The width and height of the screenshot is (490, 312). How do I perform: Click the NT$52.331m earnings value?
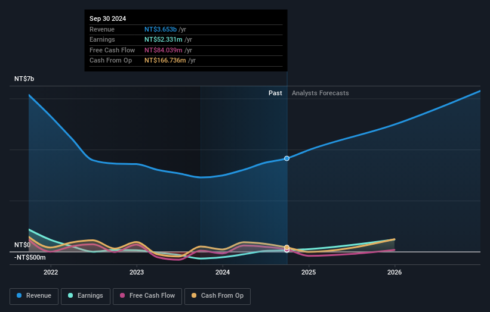(x=164, y=39)
